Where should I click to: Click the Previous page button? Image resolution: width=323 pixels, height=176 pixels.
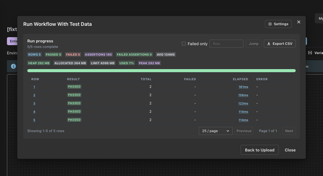click(x=244, y=131)
